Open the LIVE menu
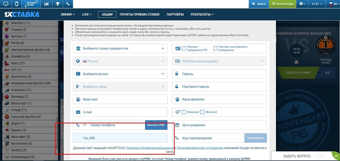The width and height of the screenshot is (340, 161). click(x=87, y=14)
